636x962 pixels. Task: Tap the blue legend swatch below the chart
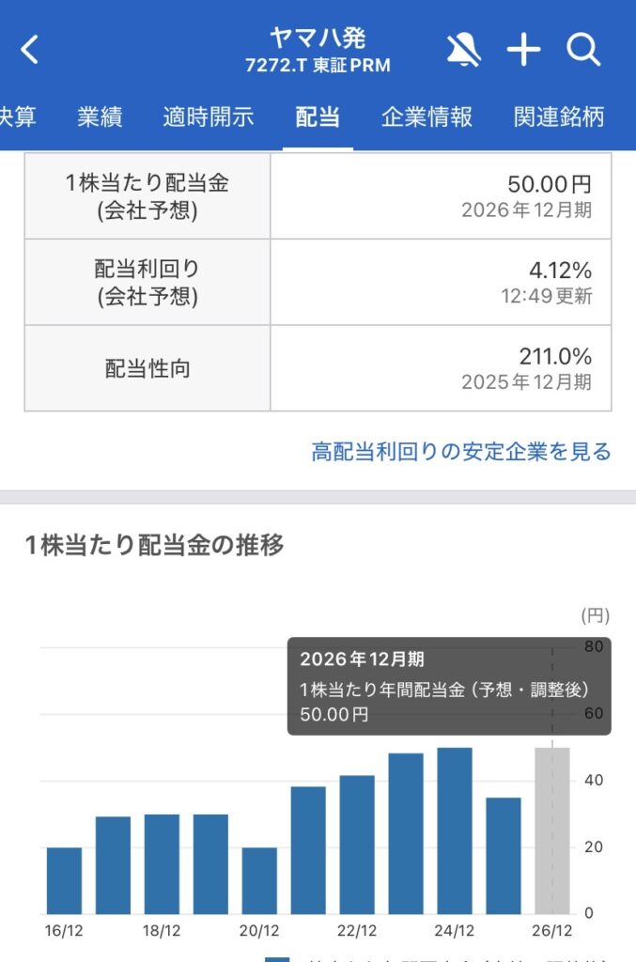tap(276, 954)
